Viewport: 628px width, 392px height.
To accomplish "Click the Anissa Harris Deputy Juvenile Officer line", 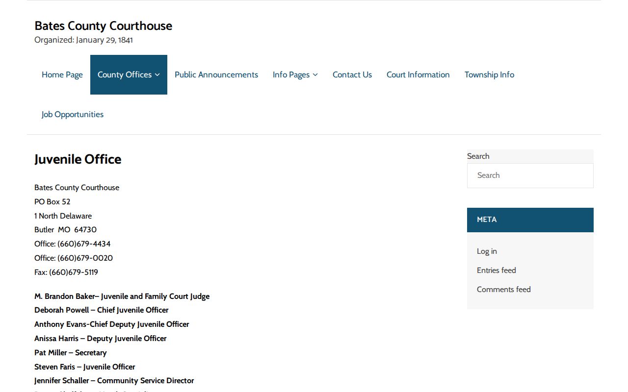I will (101, 339).
